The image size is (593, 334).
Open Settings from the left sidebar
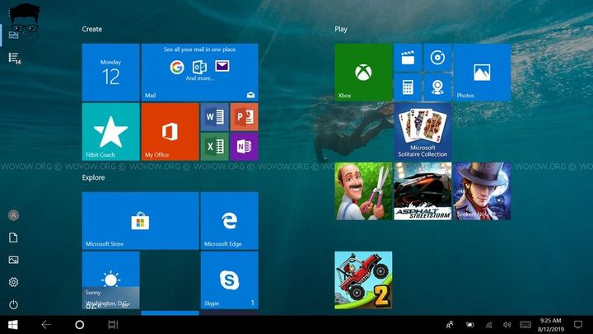point(13,282)
